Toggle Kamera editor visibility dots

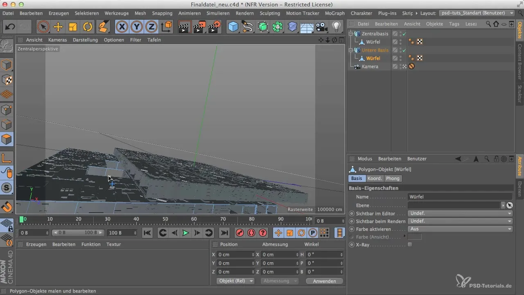point(400,66)
